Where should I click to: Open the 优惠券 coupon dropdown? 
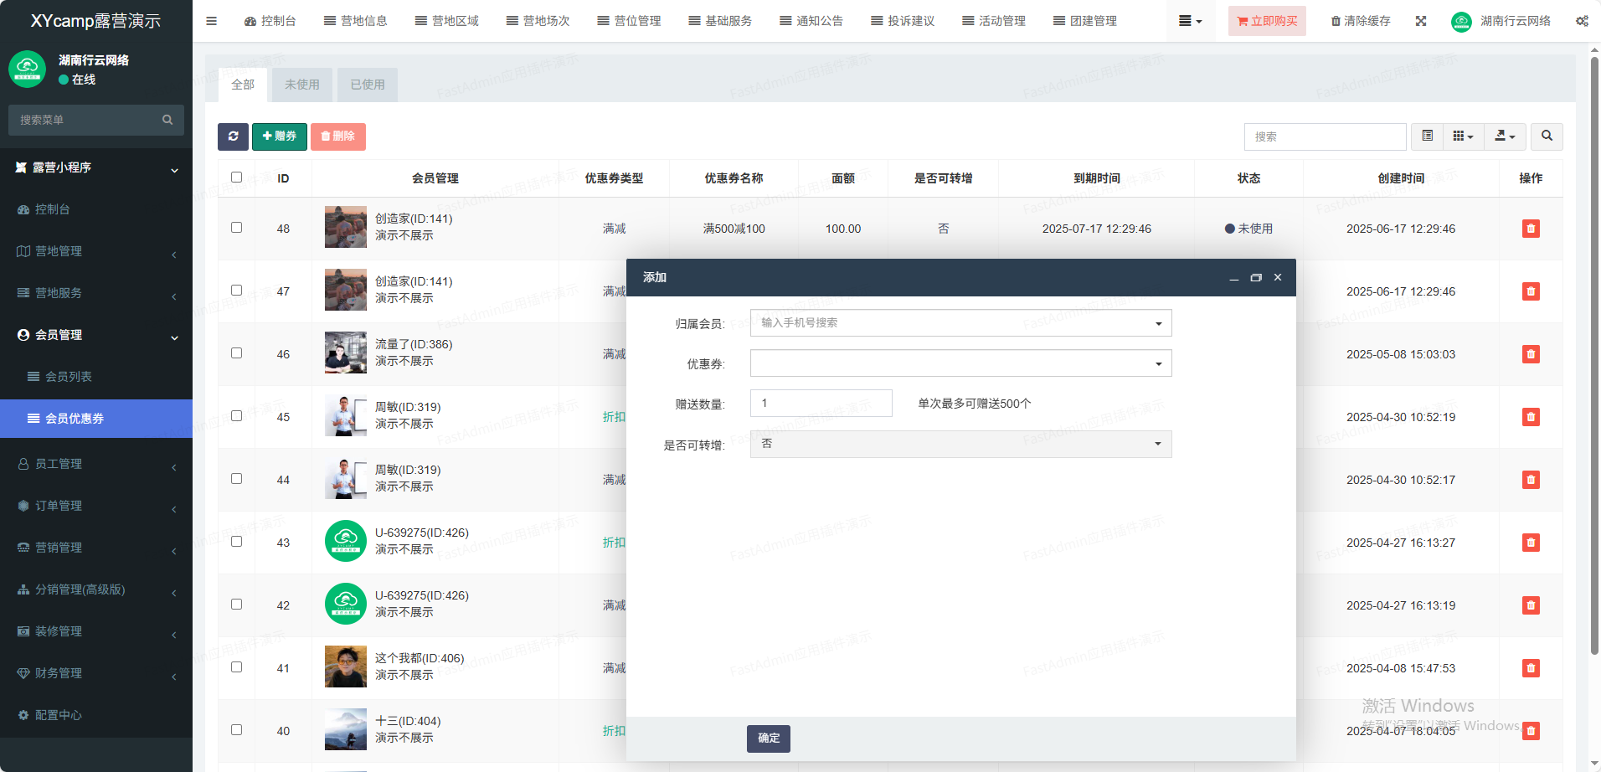click(960, 363)
